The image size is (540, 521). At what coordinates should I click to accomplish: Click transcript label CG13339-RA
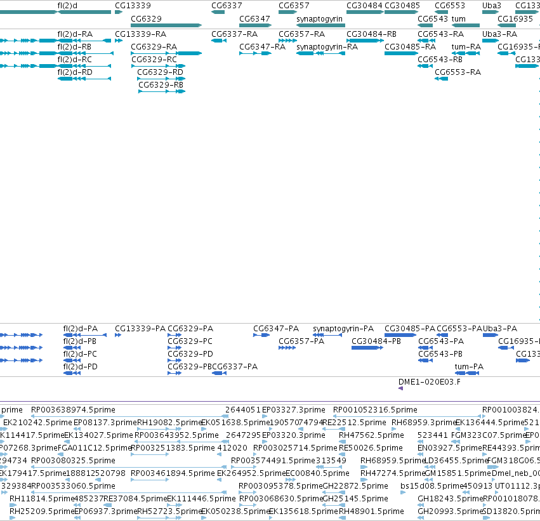pos(140,34)
